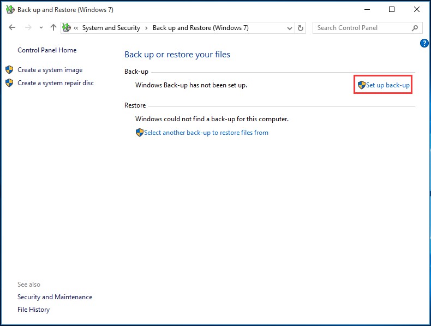Open System and Security breadcrumb
Screen dimensions: 431x326
(111, 28)
